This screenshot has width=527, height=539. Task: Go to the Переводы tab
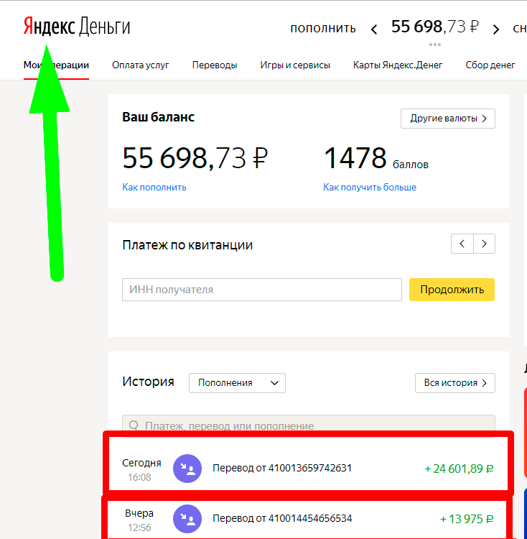coord(215,65)
